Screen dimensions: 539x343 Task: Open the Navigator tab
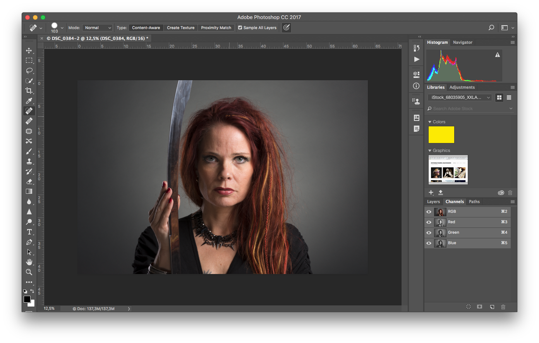[463, 42]
